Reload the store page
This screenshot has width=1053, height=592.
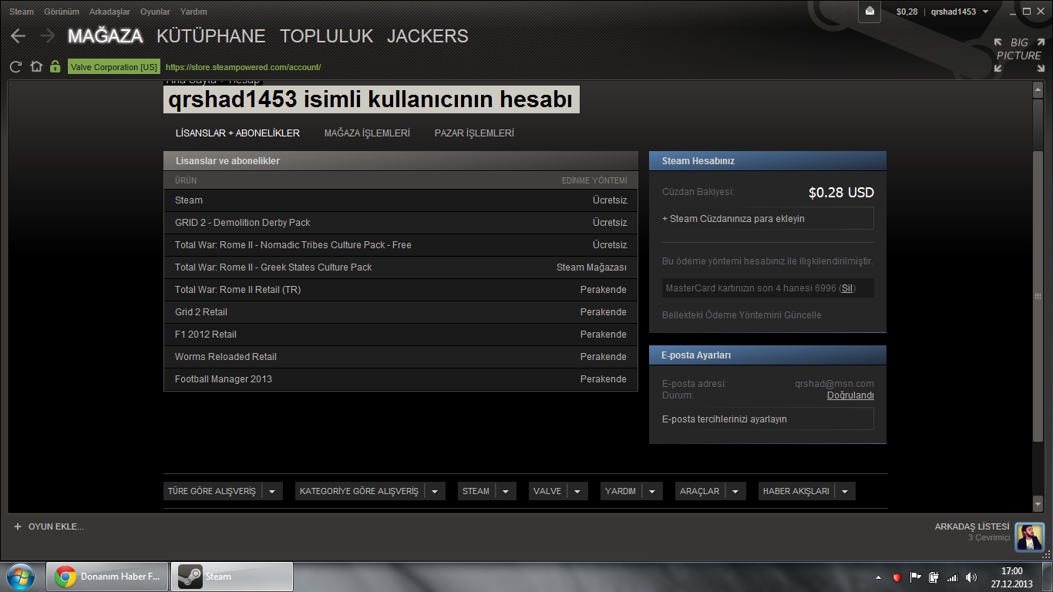click(x=15, y=67)
